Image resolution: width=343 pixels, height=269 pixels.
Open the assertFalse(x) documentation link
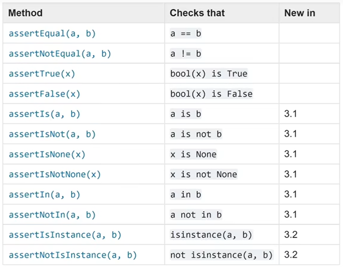pos(45,94)
